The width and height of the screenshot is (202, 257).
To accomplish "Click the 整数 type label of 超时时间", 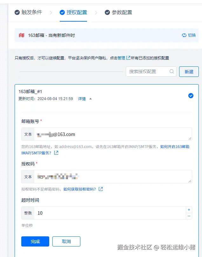I will pyautogui.click(x=28, y=213).
